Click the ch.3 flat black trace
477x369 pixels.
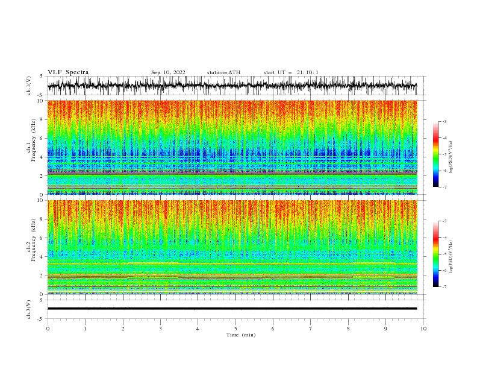(x=232, y=309)
